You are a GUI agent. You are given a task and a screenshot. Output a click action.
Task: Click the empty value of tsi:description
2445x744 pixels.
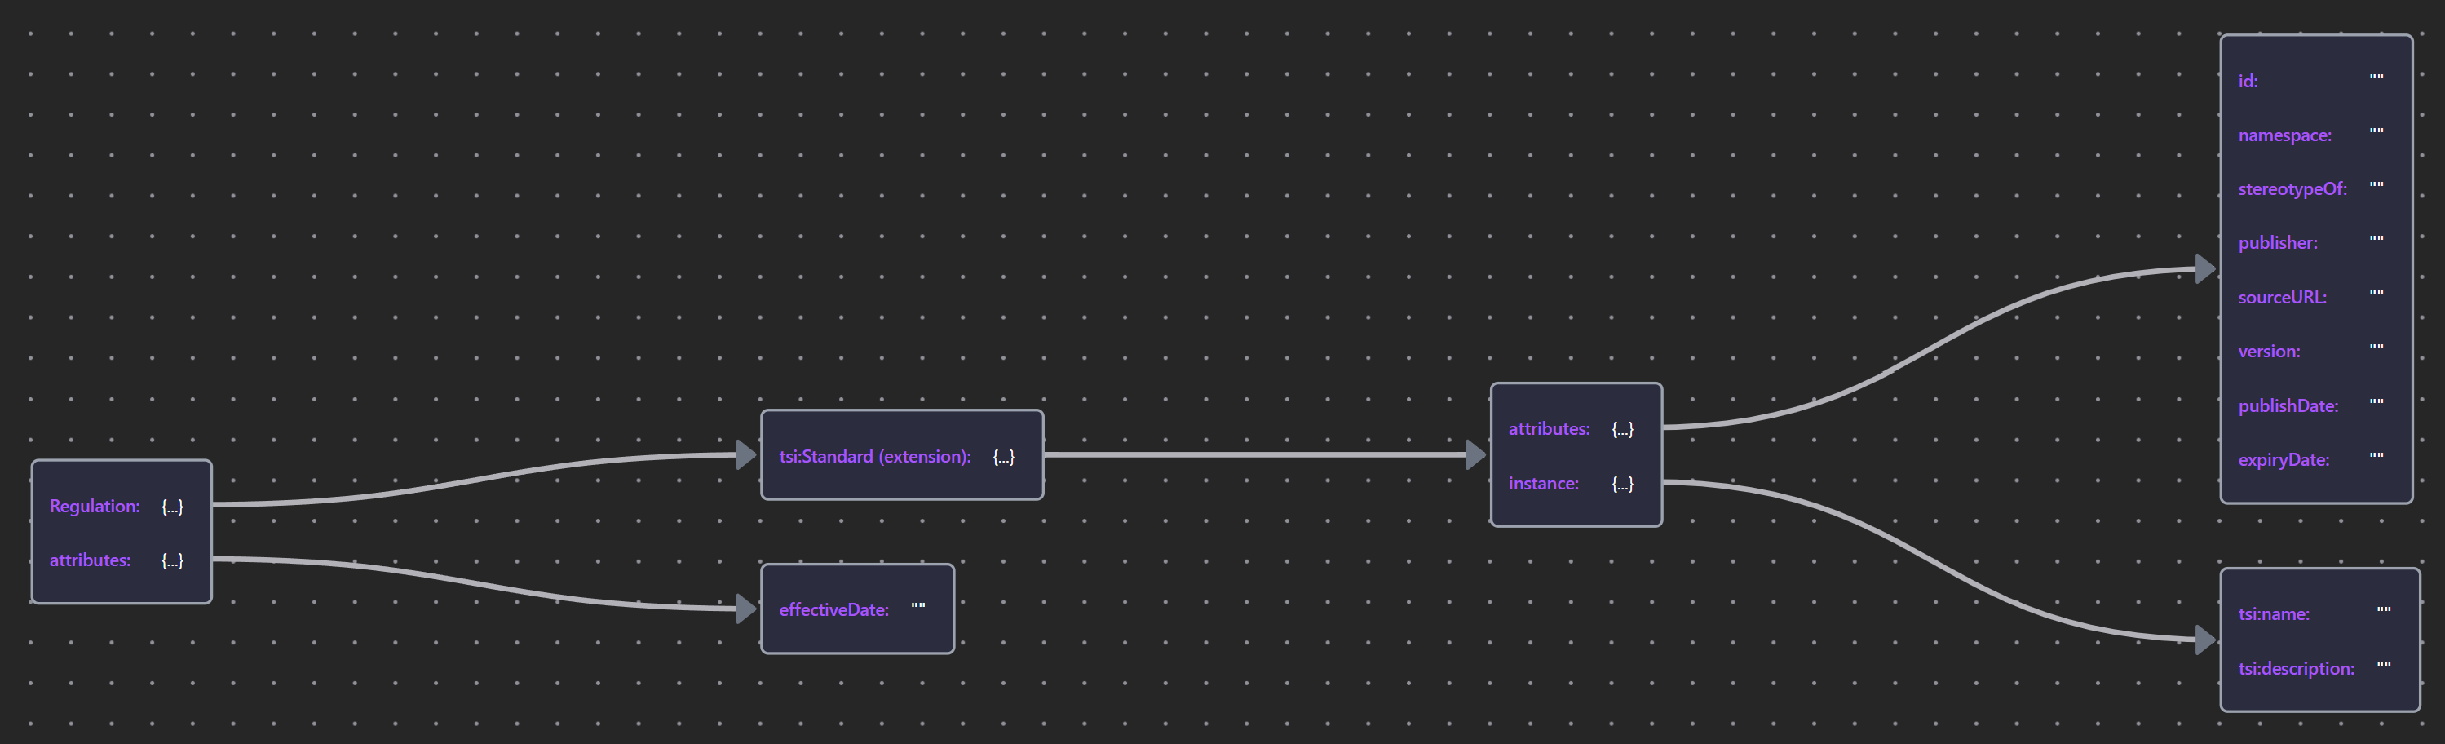click(2385, 664)
